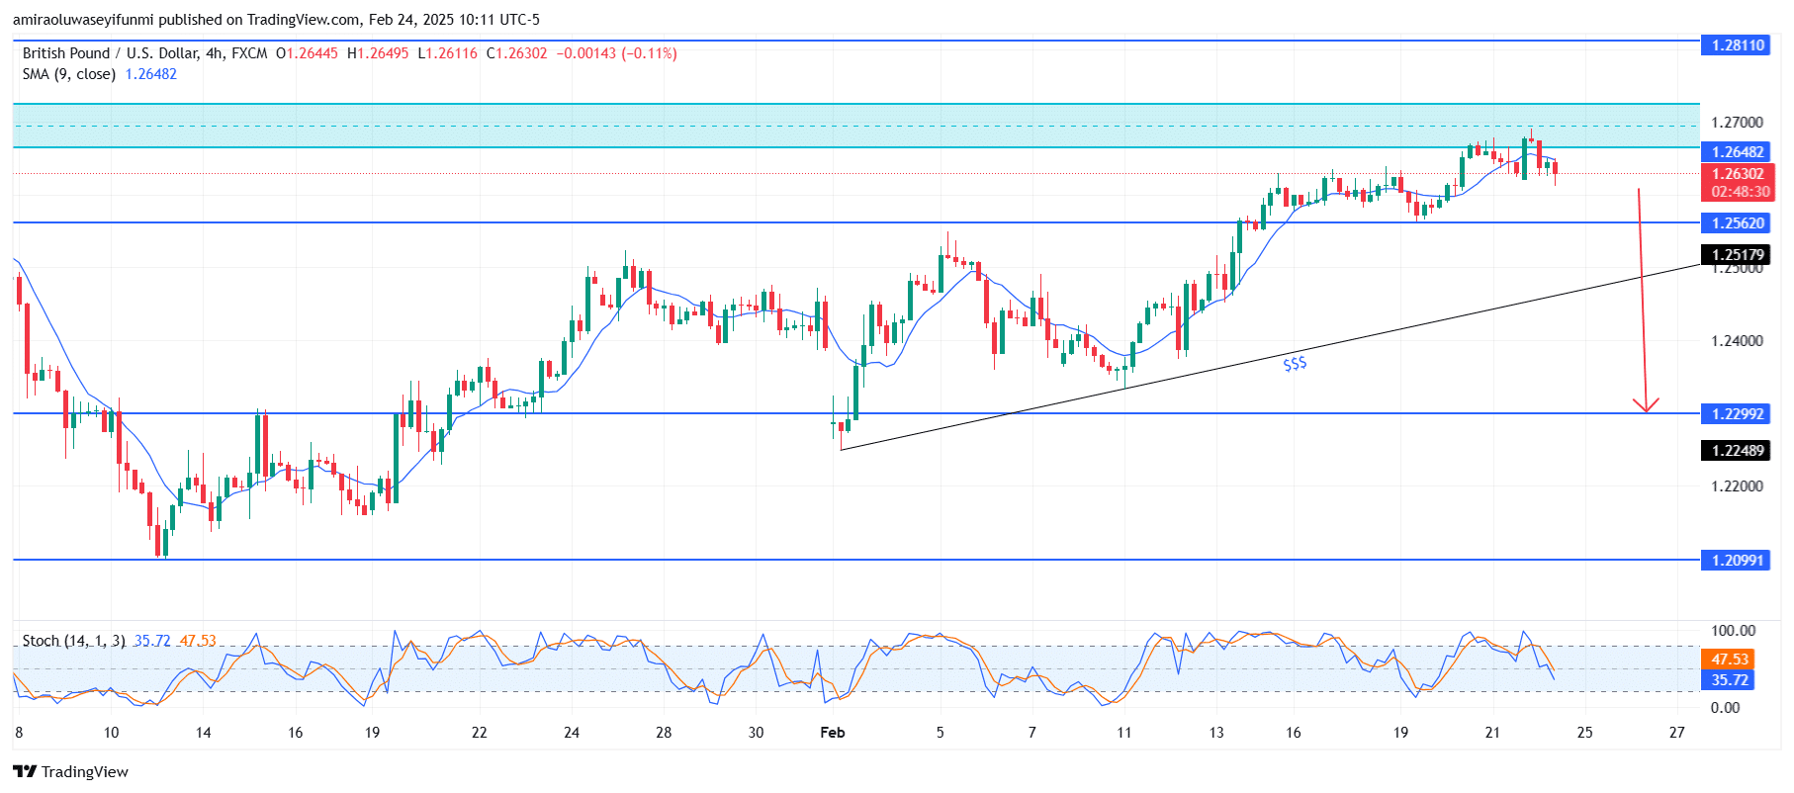Click the Stoch (14, 1, 3) legend

[x=74, y=641]
